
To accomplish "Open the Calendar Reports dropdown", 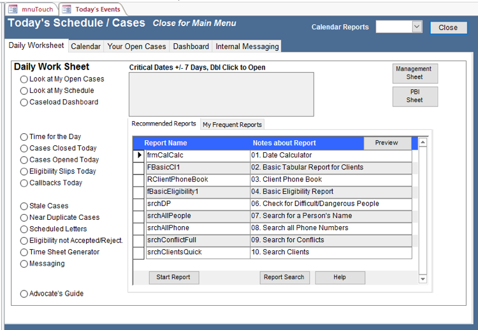I will (417, 27).
